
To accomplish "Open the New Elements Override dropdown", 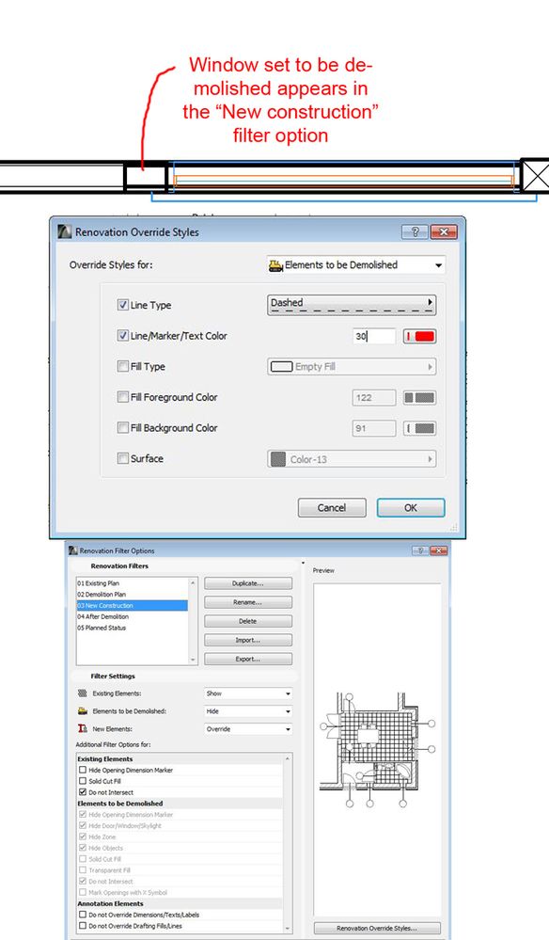I will 248,729.
